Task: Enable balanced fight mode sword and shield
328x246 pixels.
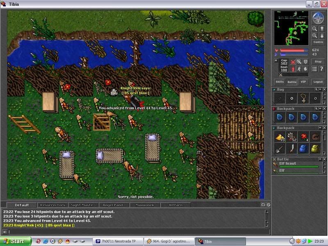Action: (299, 62)
